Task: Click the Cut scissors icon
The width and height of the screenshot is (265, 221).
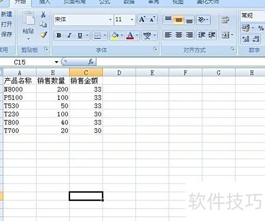Action: point(43,14)
